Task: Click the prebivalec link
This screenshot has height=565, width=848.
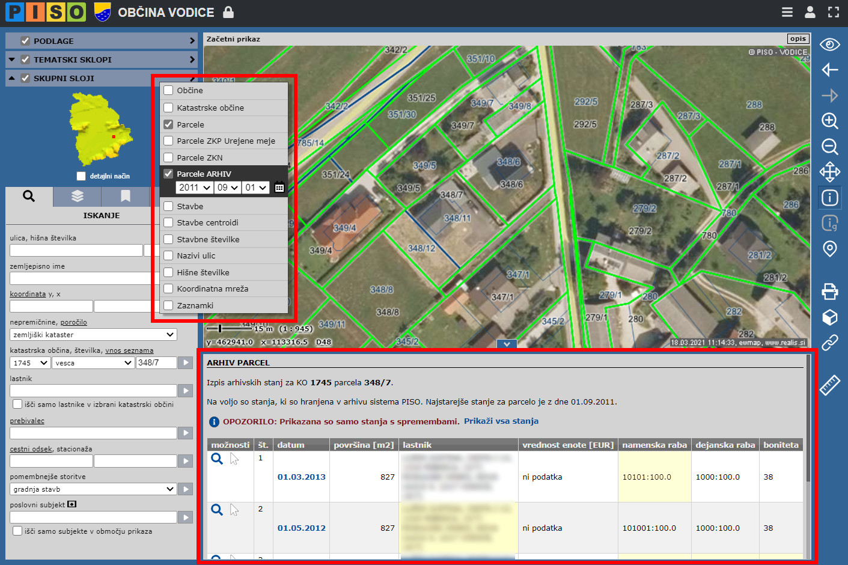Action: tap(27, 421)
